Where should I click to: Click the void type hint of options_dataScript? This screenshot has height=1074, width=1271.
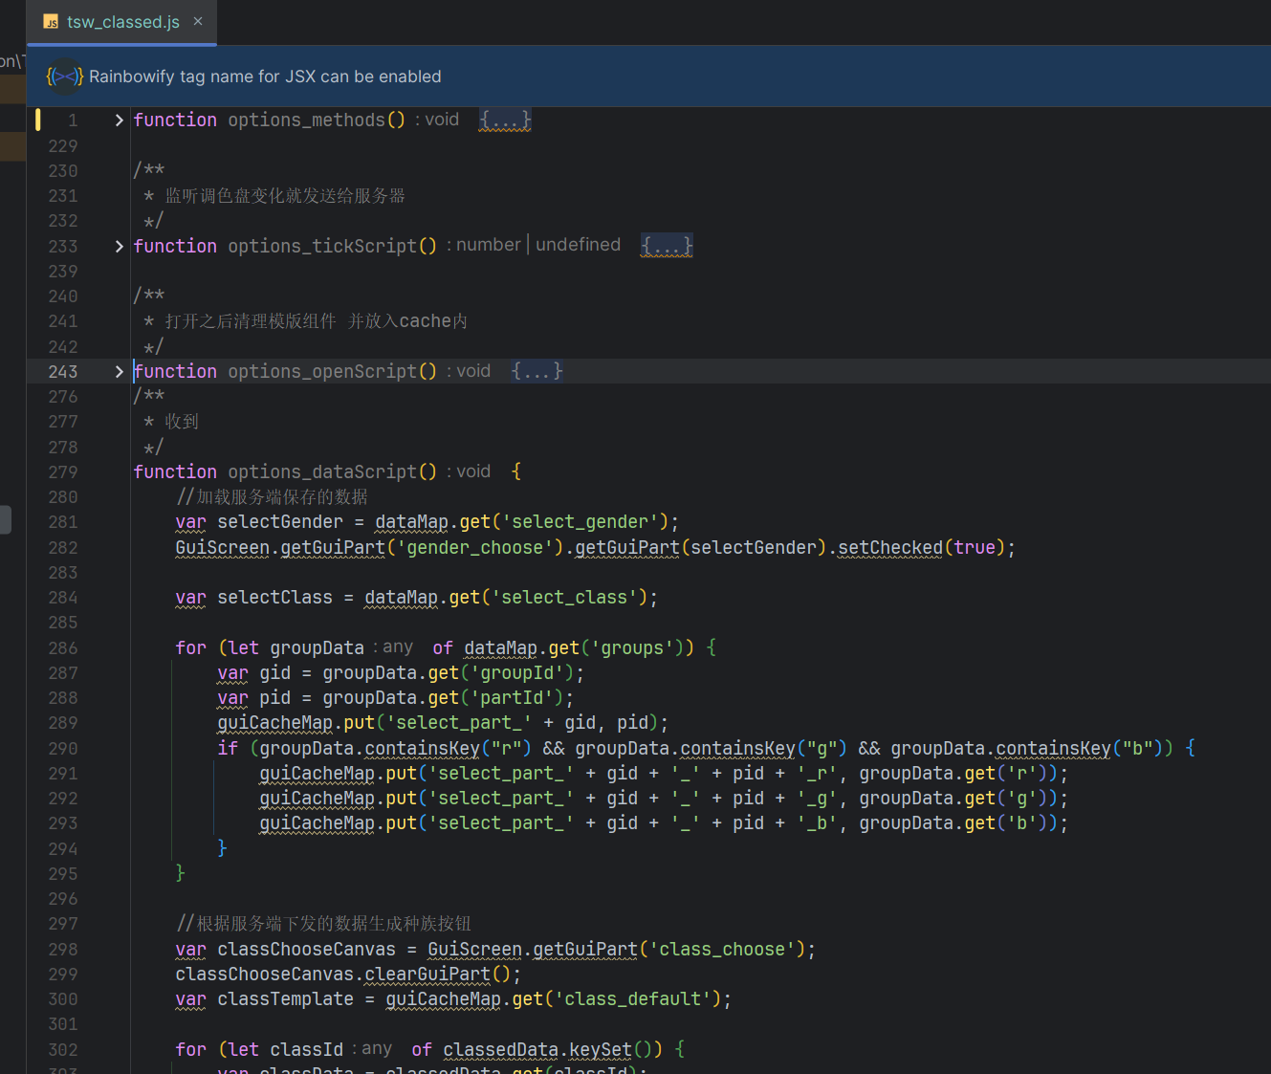(x=473, y=471)
